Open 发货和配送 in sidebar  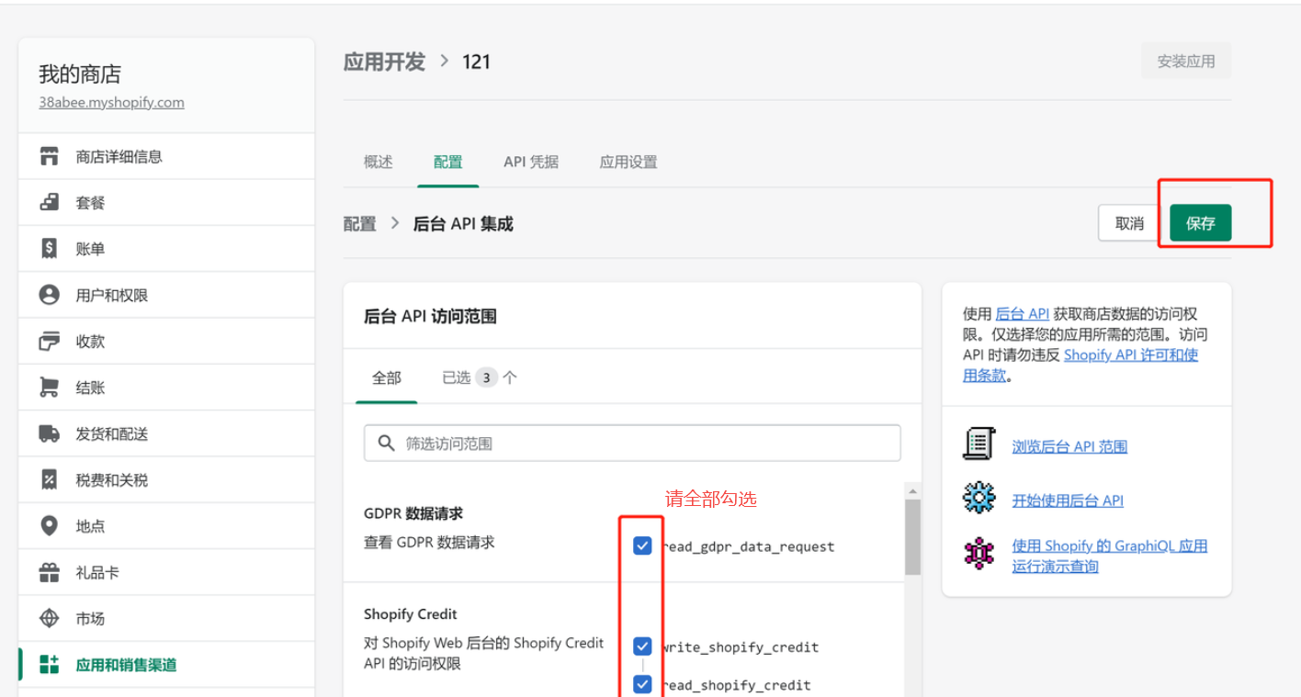click(x=166, y=433)
